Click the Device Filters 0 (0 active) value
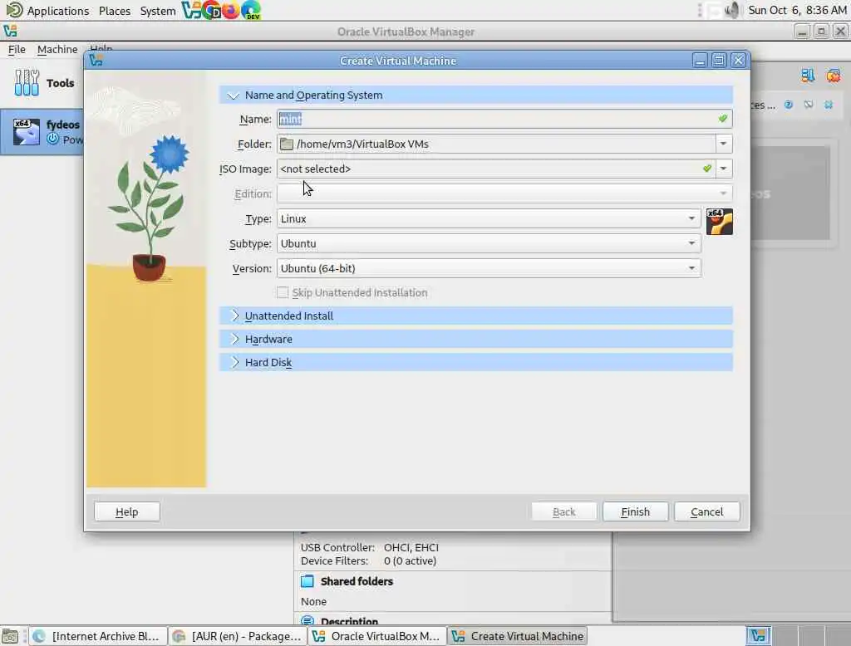 click(x=410, y=560)
